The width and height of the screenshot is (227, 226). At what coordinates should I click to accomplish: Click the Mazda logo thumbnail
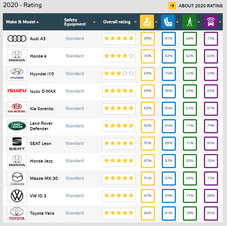pos(17,178)
